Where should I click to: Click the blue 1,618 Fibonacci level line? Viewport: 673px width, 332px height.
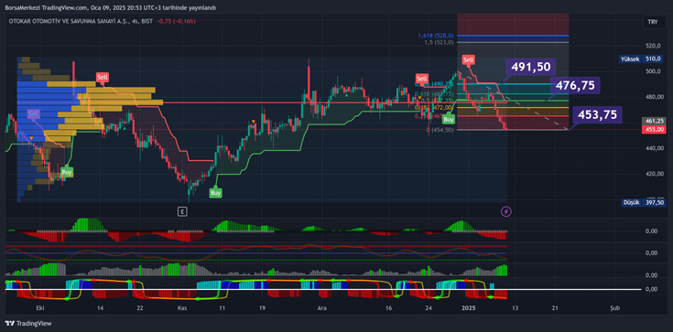pyautogui.click(x=513, y=36)
